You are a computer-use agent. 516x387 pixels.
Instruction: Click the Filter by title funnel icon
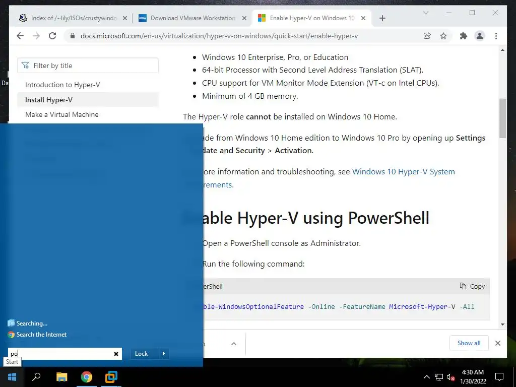[x=25, y=66]
